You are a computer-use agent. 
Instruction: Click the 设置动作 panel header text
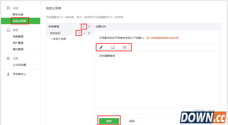click(x=101, y=26)
